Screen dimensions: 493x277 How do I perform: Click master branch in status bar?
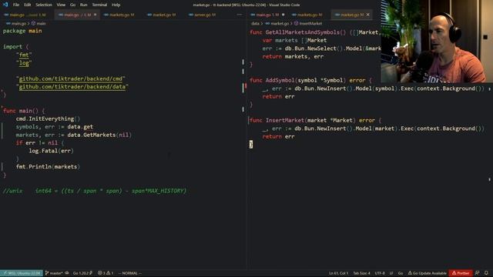coord(54,273)
